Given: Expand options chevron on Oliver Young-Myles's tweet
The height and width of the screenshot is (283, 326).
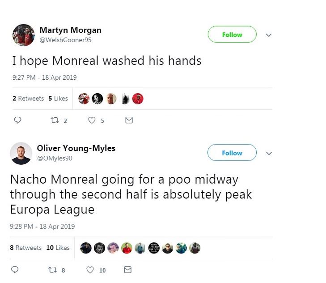Looking at the screenshot, I should 269,153.
